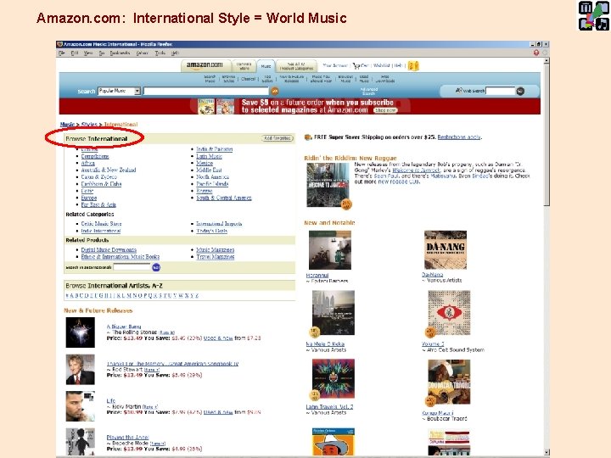This screenshot has width=611, height=458.
Task: Open the Middle East link
Action: 209,170
